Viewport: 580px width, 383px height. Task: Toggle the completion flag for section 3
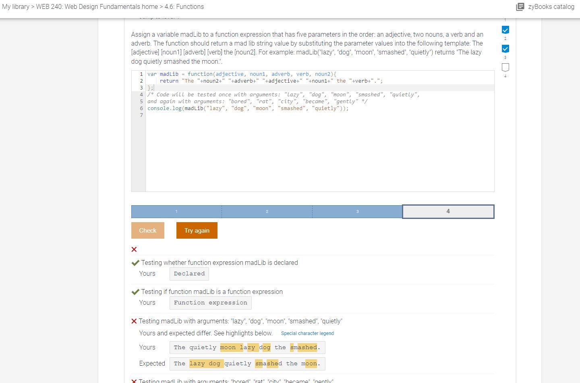click(505, 49)
